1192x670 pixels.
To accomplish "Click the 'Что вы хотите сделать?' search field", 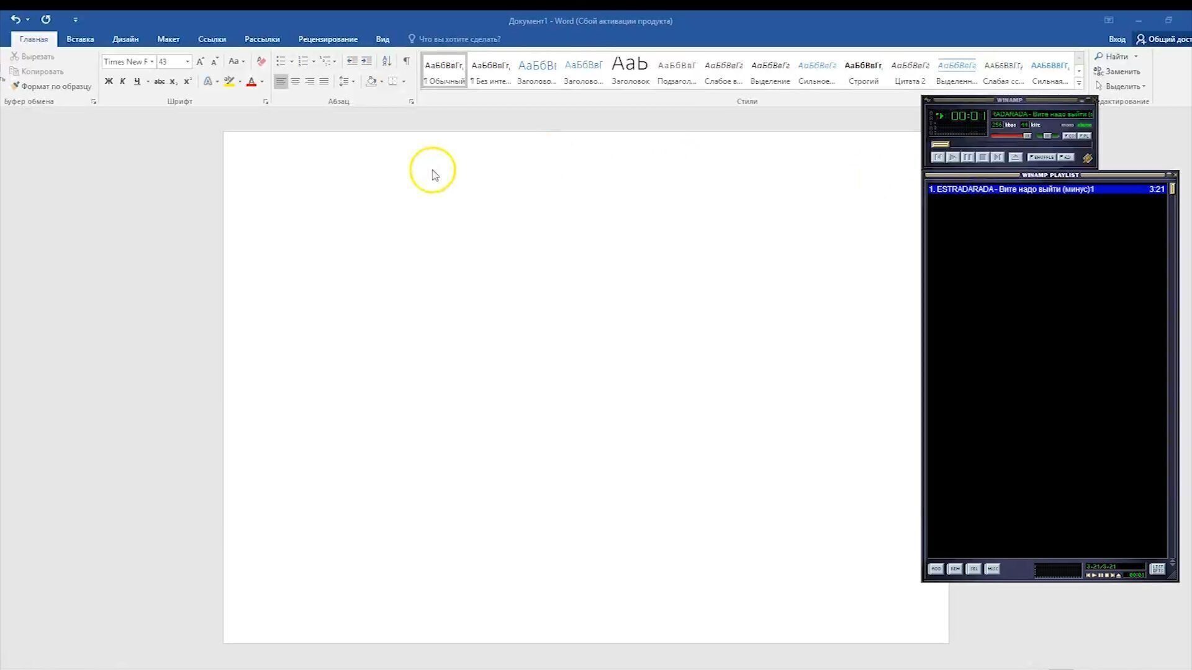I will coord(459,39).
